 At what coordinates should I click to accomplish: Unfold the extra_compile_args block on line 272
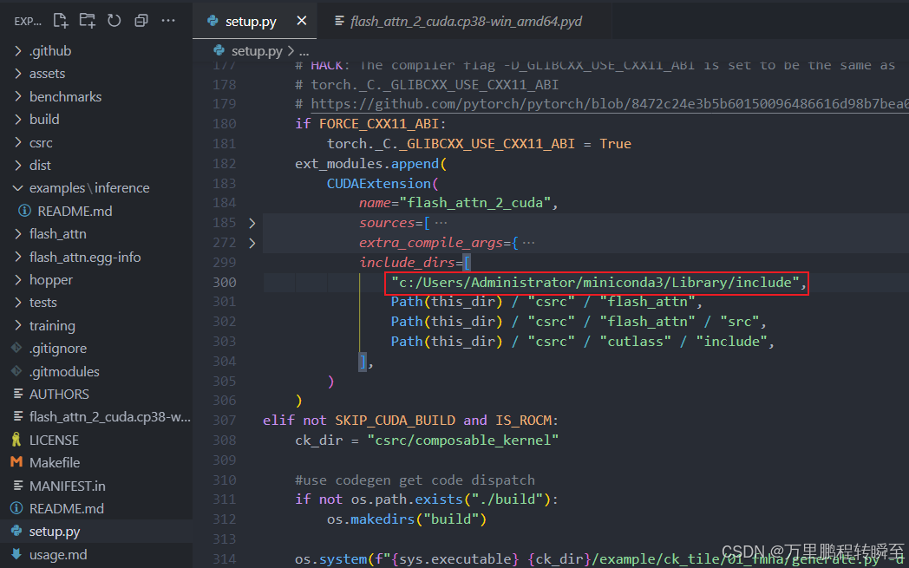(x=252, y=243)
